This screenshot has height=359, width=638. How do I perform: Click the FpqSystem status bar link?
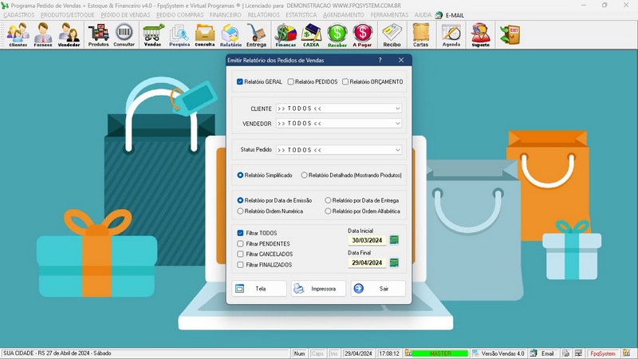click(x=603, y=353)
